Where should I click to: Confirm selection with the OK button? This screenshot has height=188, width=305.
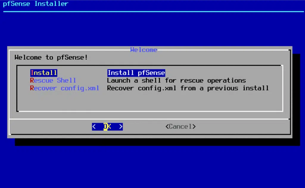(x=107, y=127)
